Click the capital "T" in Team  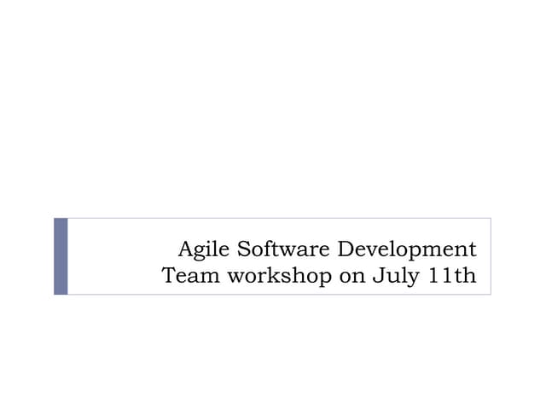pyautogui.click(x=169, y=276)
